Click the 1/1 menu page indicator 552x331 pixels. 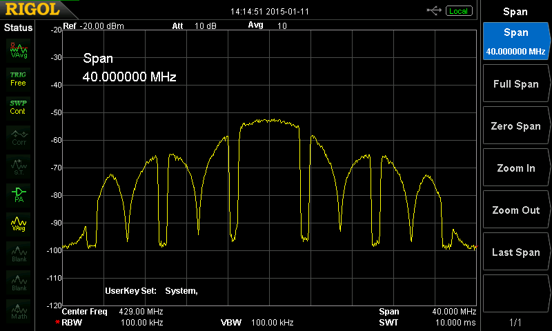[515, 322]
